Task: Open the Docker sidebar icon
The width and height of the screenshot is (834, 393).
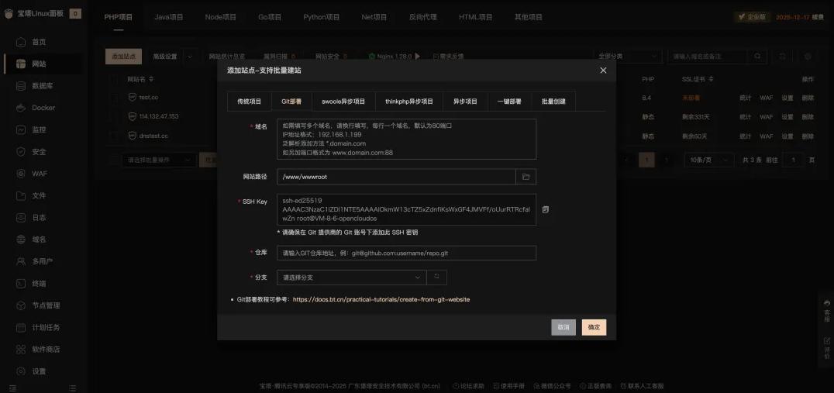Action: point(21,108)
